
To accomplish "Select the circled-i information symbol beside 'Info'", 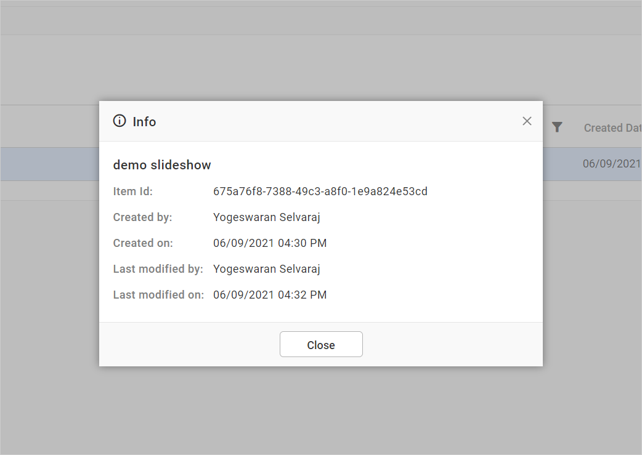I will point(118,121).
